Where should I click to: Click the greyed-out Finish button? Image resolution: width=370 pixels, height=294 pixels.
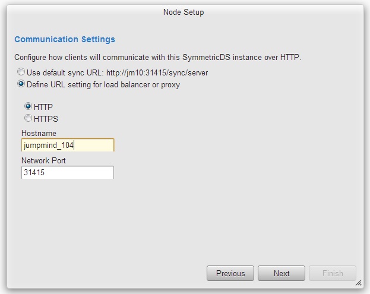click(x=333, y=273)
